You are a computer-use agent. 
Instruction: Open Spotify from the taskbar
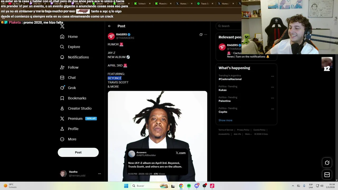point(189,186)
